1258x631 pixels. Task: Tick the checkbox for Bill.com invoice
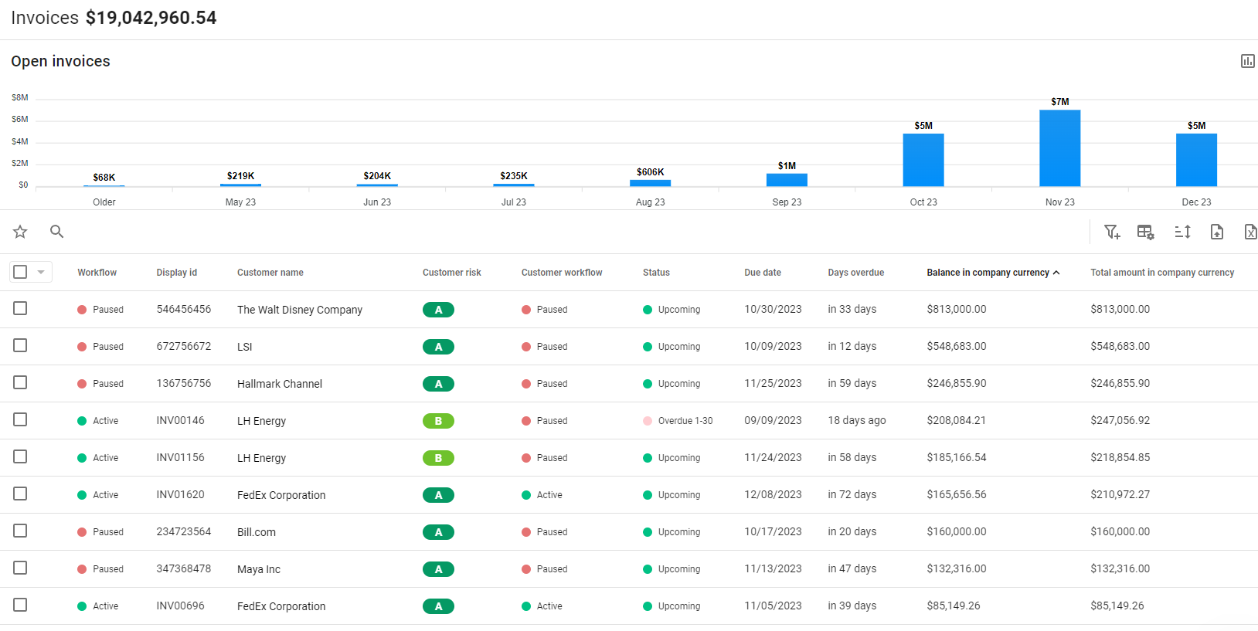(x=20, y=531)
